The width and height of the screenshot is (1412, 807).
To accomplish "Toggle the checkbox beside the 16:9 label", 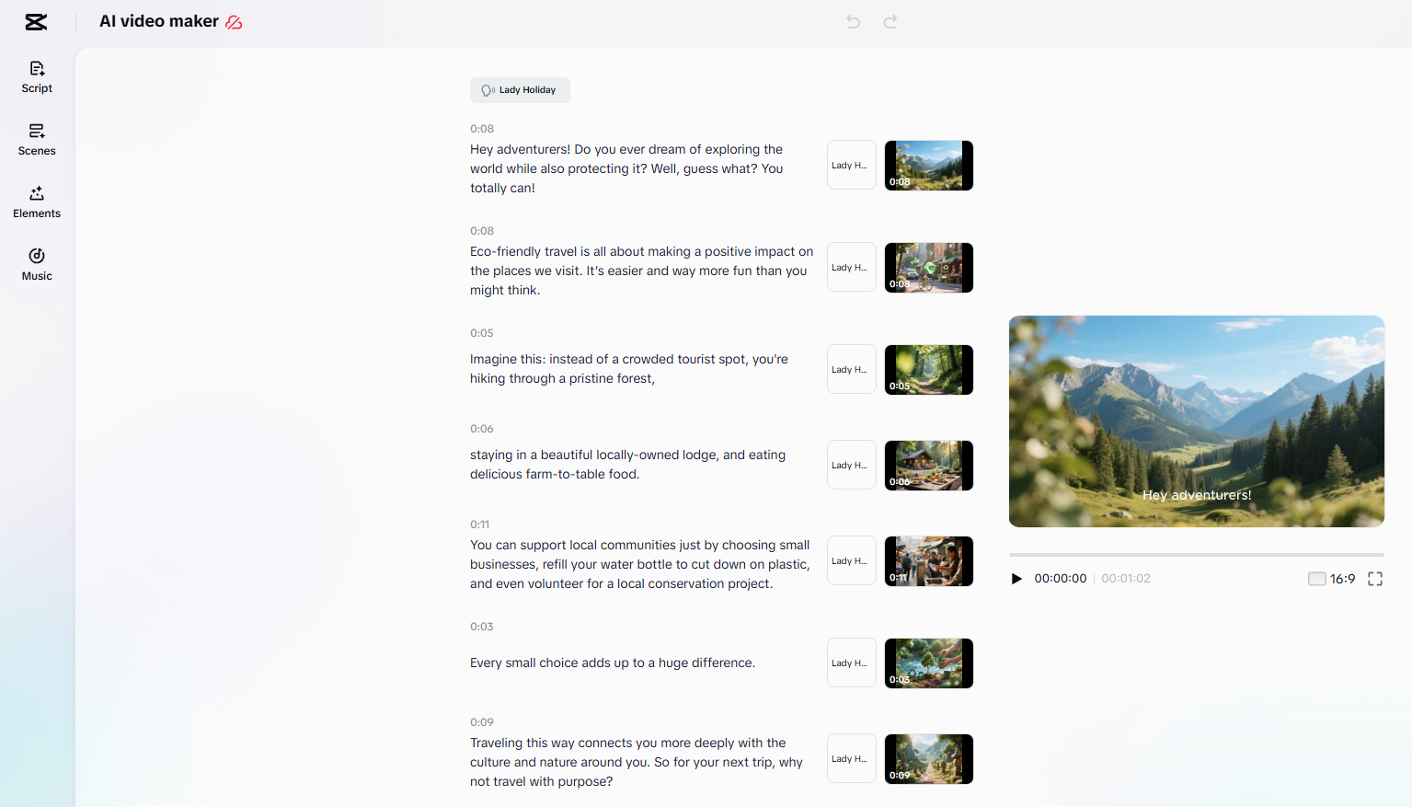I will coord(1315,578).
